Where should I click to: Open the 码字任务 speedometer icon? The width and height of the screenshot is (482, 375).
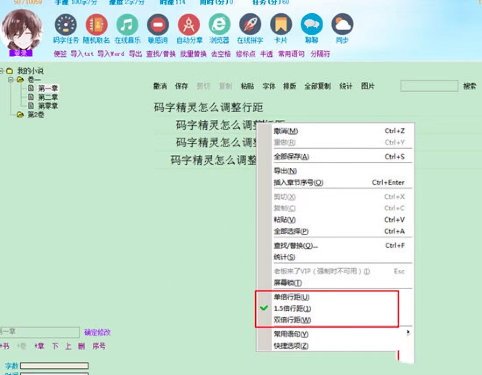point(65,24)
